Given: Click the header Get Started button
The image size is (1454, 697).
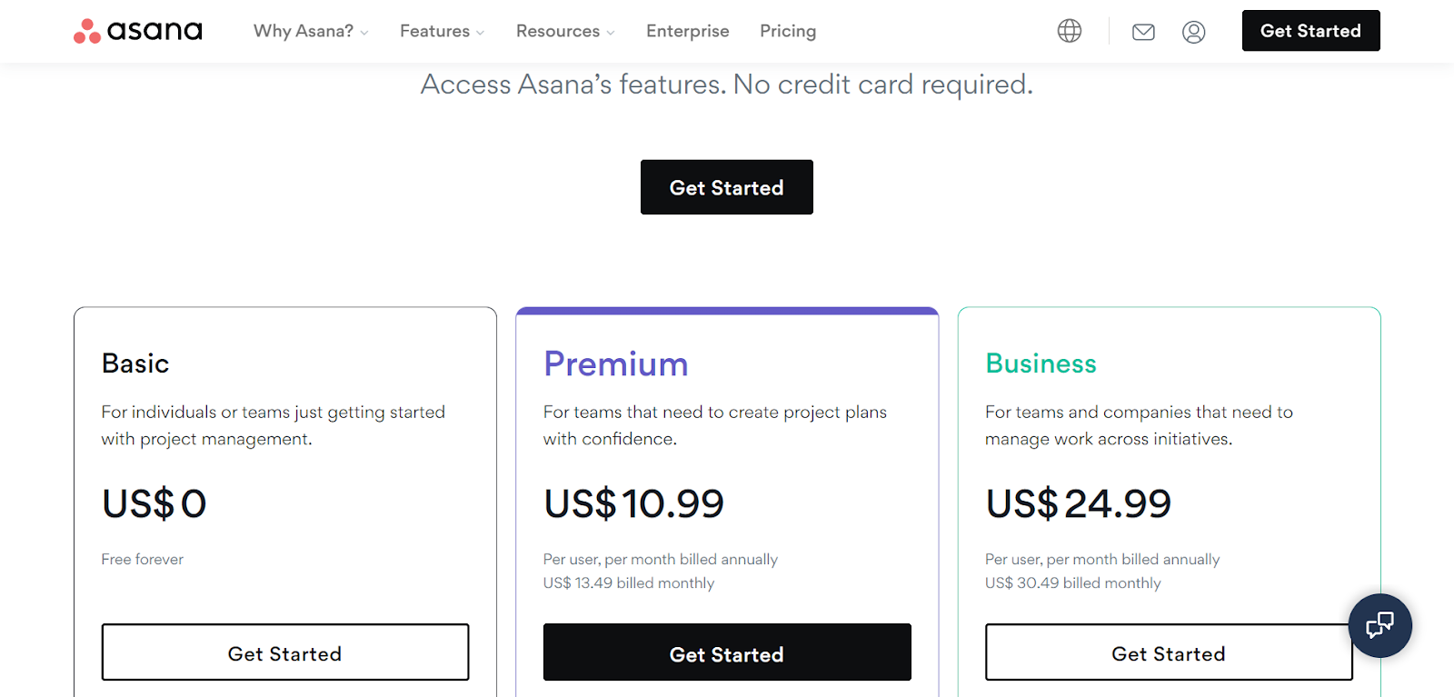Looking at the screenshot, I should tap(1310, 31).
